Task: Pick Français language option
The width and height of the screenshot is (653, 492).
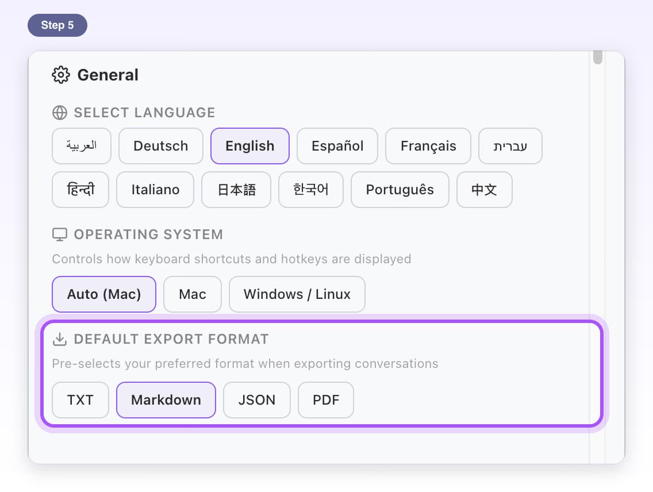Action: click(x=428, y=146)
